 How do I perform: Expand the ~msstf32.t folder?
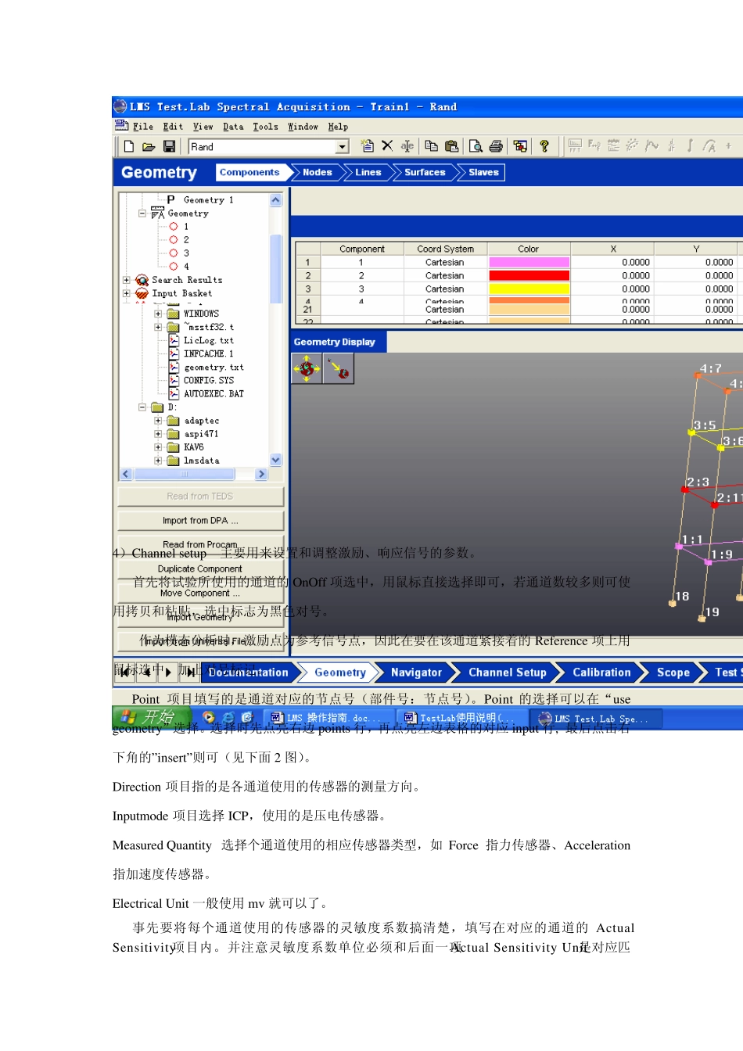pos(158,327)
